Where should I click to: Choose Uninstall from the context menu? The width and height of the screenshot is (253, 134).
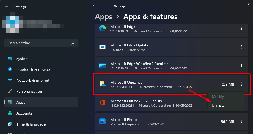point(219,105)
